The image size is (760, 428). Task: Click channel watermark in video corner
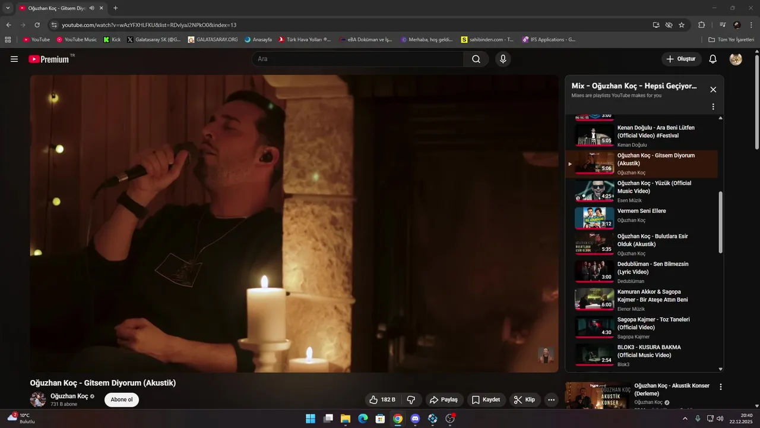click(x=546, y=355)
